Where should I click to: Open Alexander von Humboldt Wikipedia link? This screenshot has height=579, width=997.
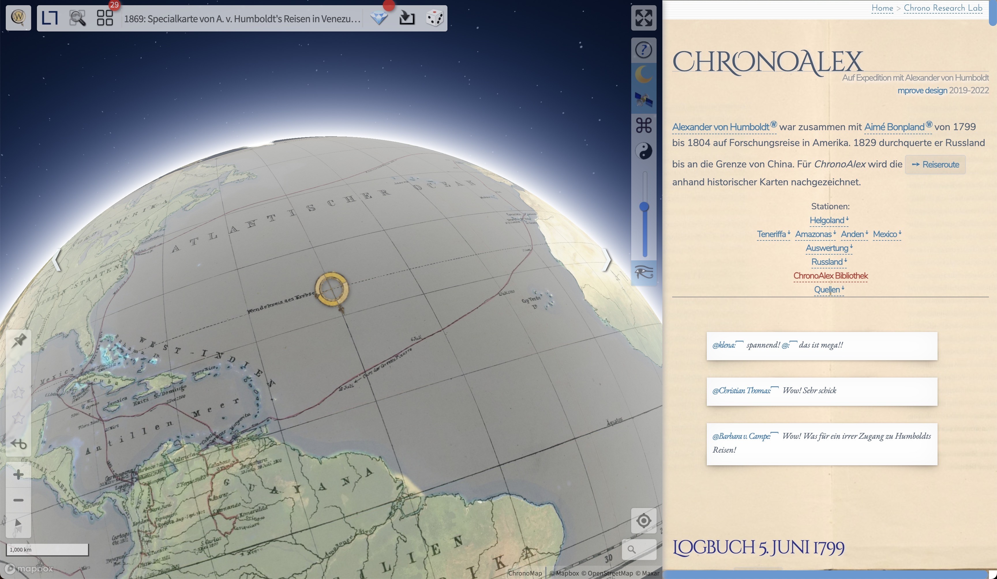724,127
